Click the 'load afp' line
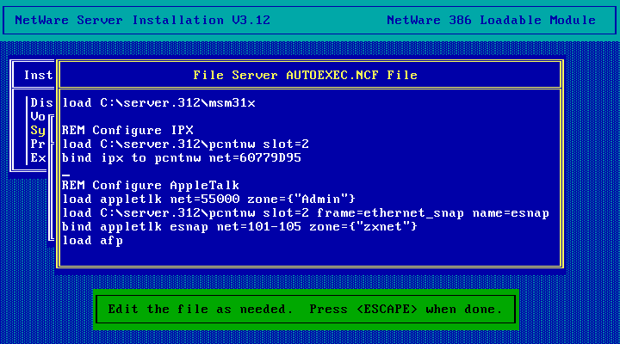 click(92, 241)
